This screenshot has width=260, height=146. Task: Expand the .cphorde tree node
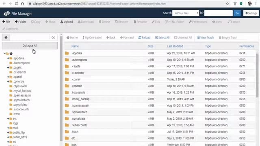[x=8, y=82]
